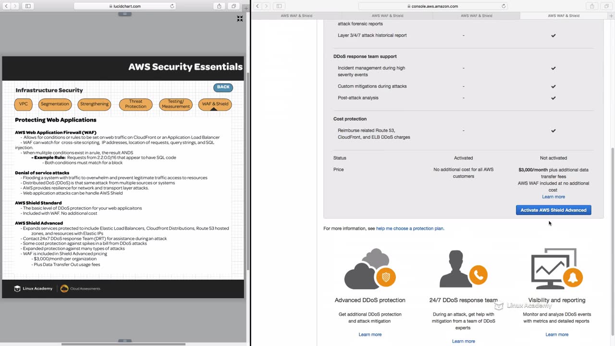Click the 'Advanced DDoS protection' card title

click(370, 300)
